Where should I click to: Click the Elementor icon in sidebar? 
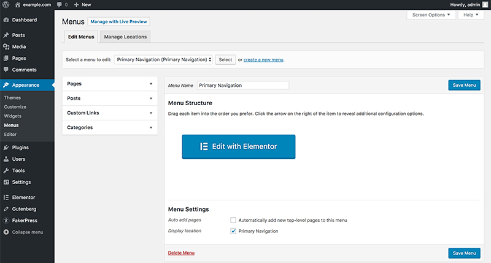pos(6,197)
